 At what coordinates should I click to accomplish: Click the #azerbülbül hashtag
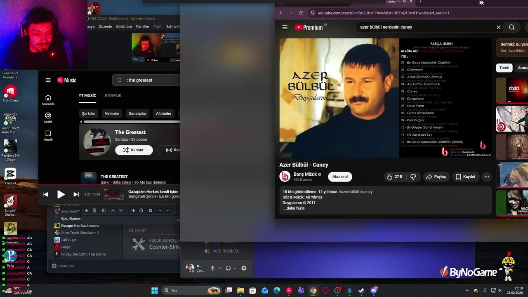(349, 192)
